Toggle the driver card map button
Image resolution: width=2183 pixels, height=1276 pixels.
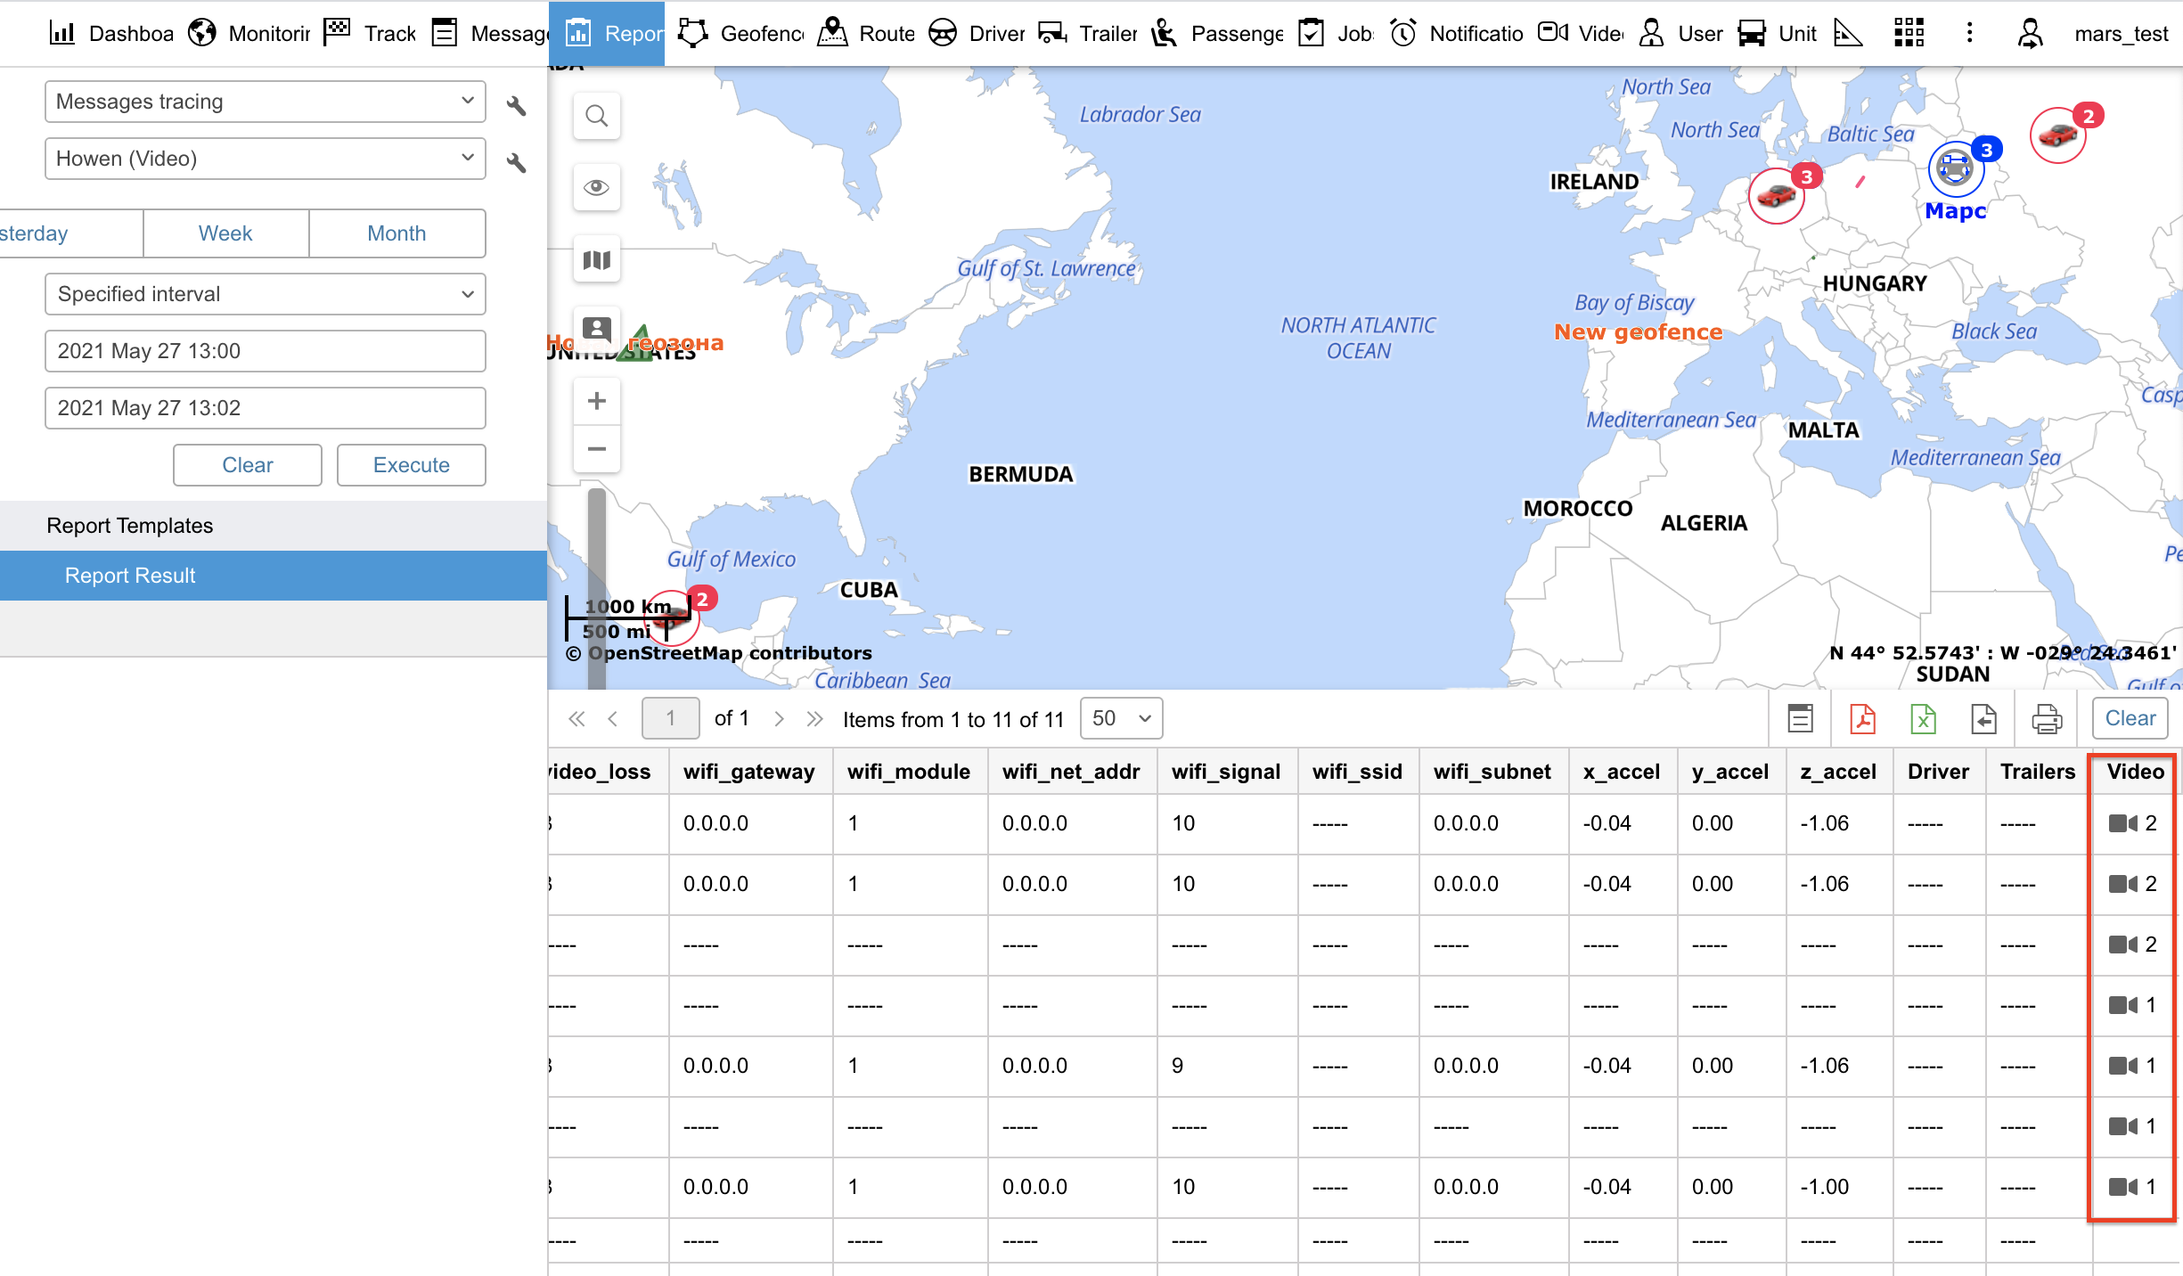[596, 330]
